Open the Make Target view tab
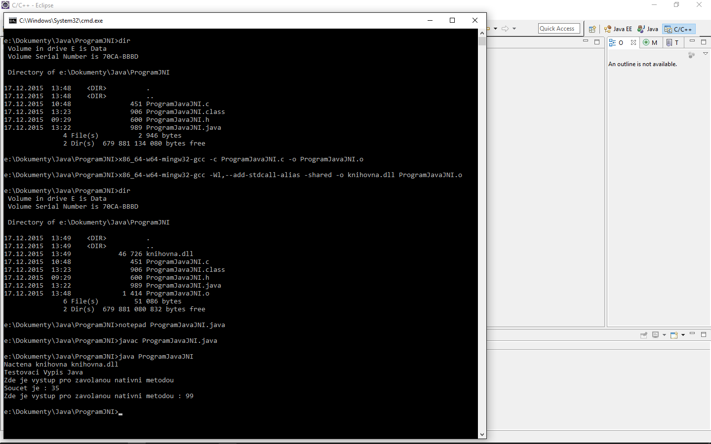This screenshot has height=444, width=711. 650,42
